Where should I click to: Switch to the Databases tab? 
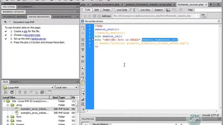pos(9,17)
